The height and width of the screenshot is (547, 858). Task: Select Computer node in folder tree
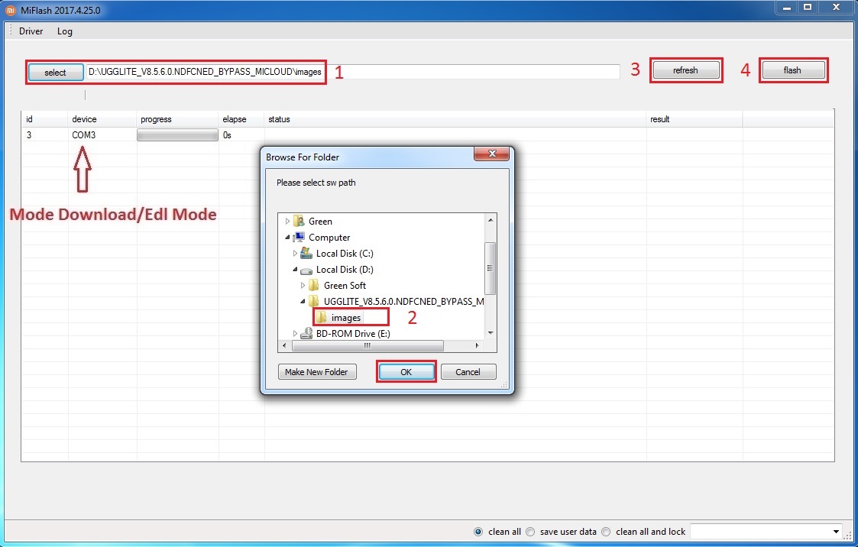[329, 238]
